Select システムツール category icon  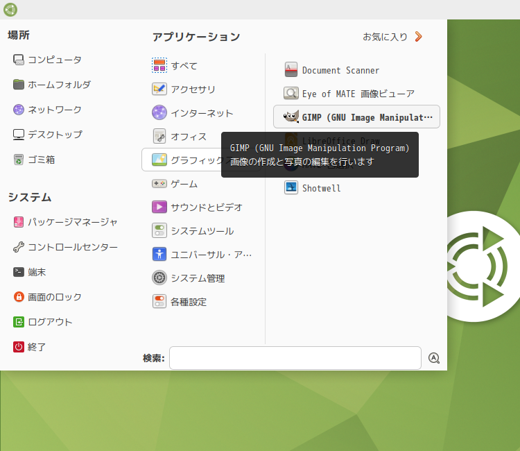point(159,230)
